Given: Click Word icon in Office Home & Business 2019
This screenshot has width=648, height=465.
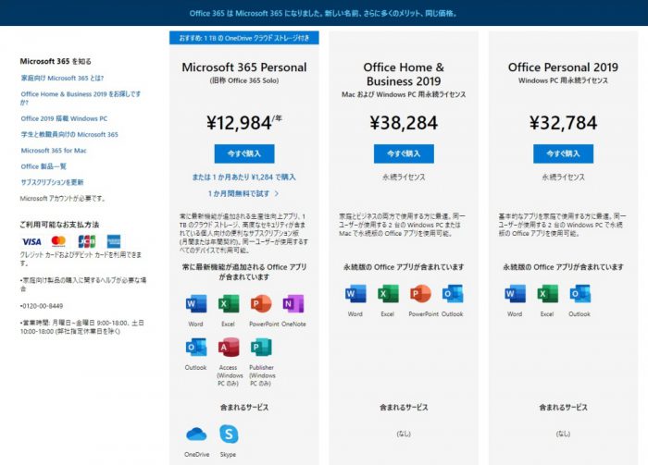Looking at the screenshot, I should coord(355,294).
